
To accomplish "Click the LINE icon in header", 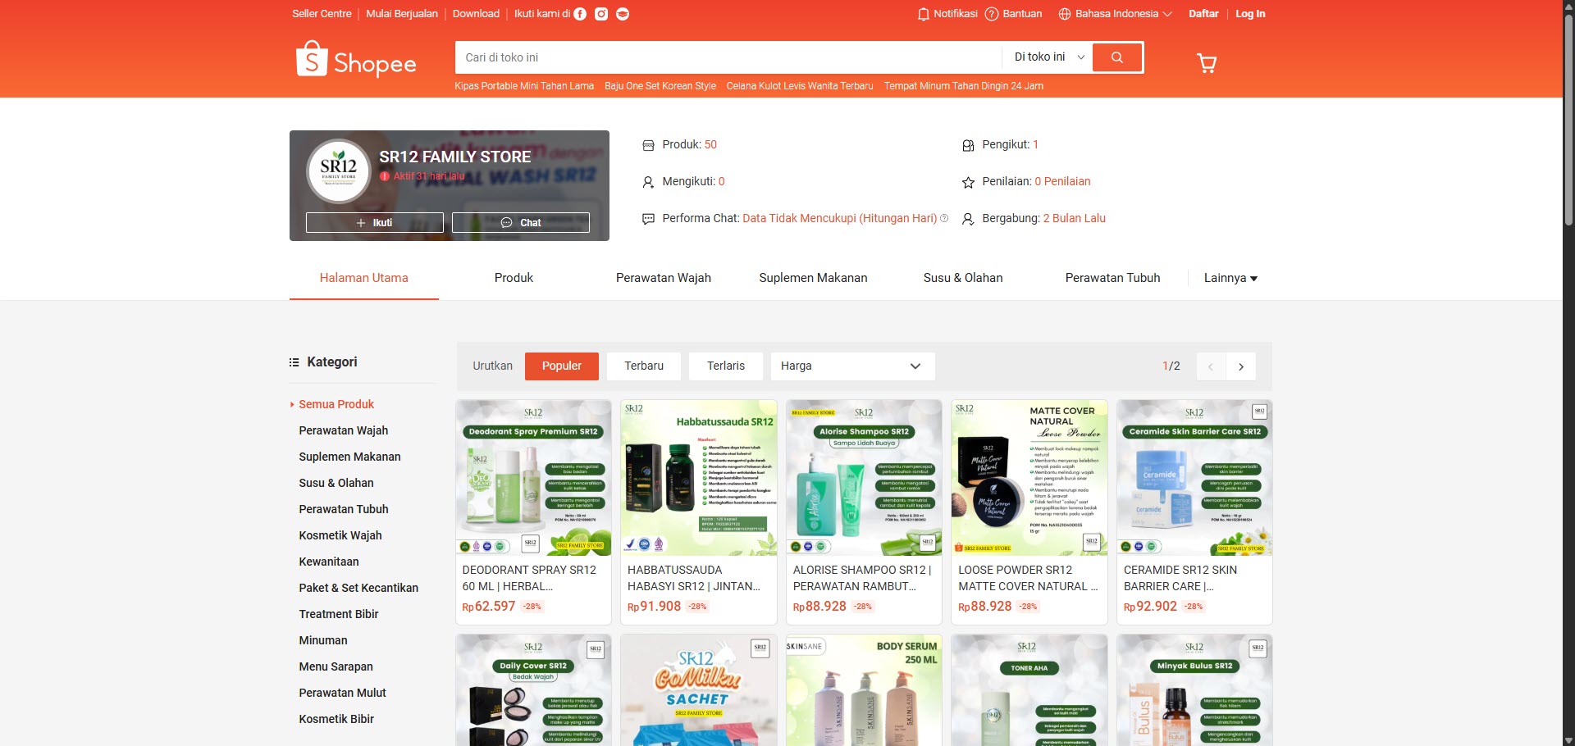I will (623, 14).
